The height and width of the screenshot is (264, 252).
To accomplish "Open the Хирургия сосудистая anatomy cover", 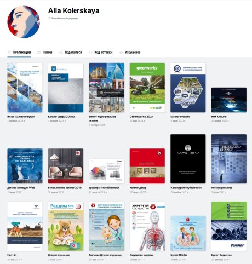I will 147,226.
